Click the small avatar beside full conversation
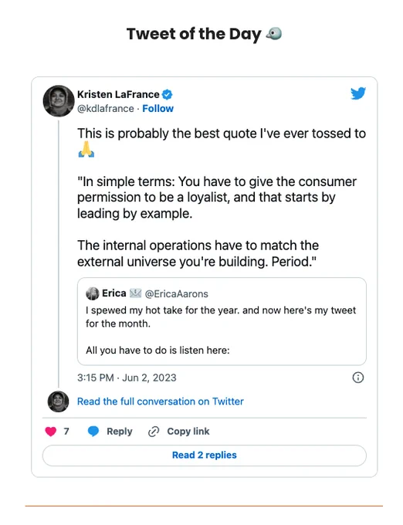403x525 pixels. pos(58,401)
